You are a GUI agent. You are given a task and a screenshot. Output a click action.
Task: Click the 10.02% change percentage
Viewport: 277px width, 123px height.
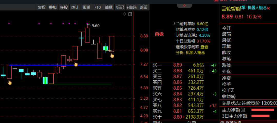(x=254, y=17)
